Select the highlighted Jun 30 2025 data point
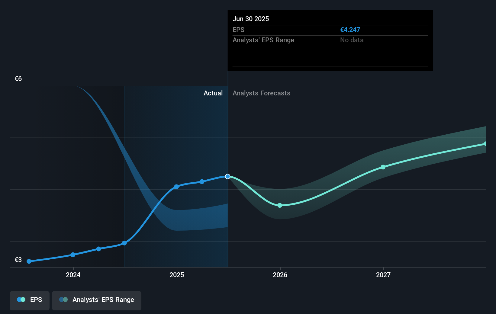The width and height of the screenshot is (496, 314). [227, 177]
